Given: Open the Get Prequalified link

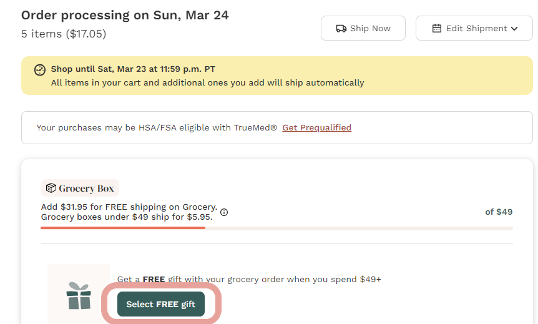Looking at the screenshot, I should pyautogui.click(x=316, y=127).
